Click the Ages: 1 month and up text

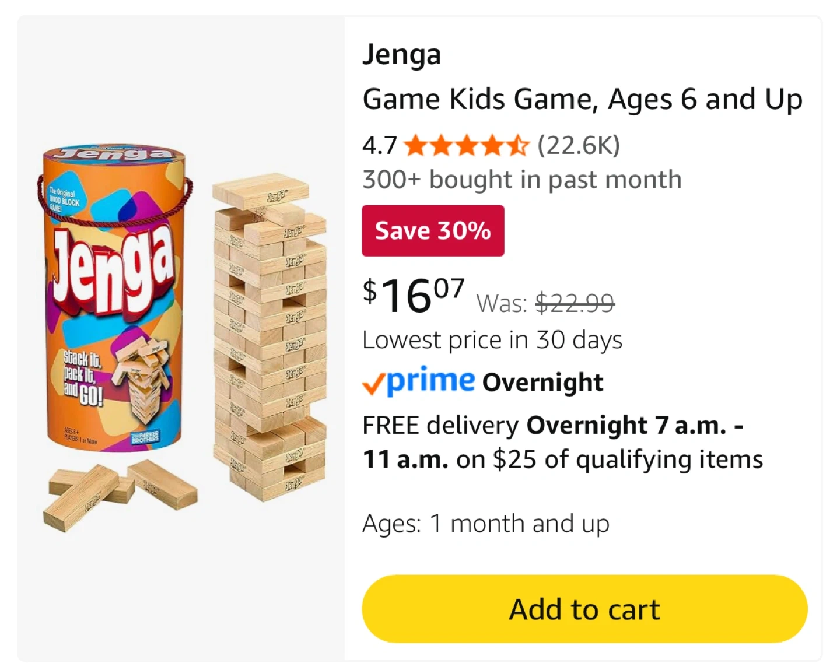486,524
